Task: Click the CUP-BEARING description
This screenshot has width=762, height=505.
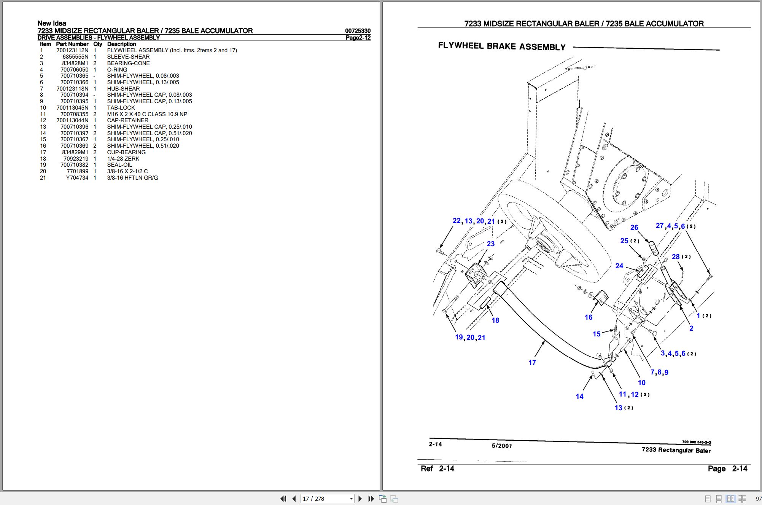Action: 126,152
